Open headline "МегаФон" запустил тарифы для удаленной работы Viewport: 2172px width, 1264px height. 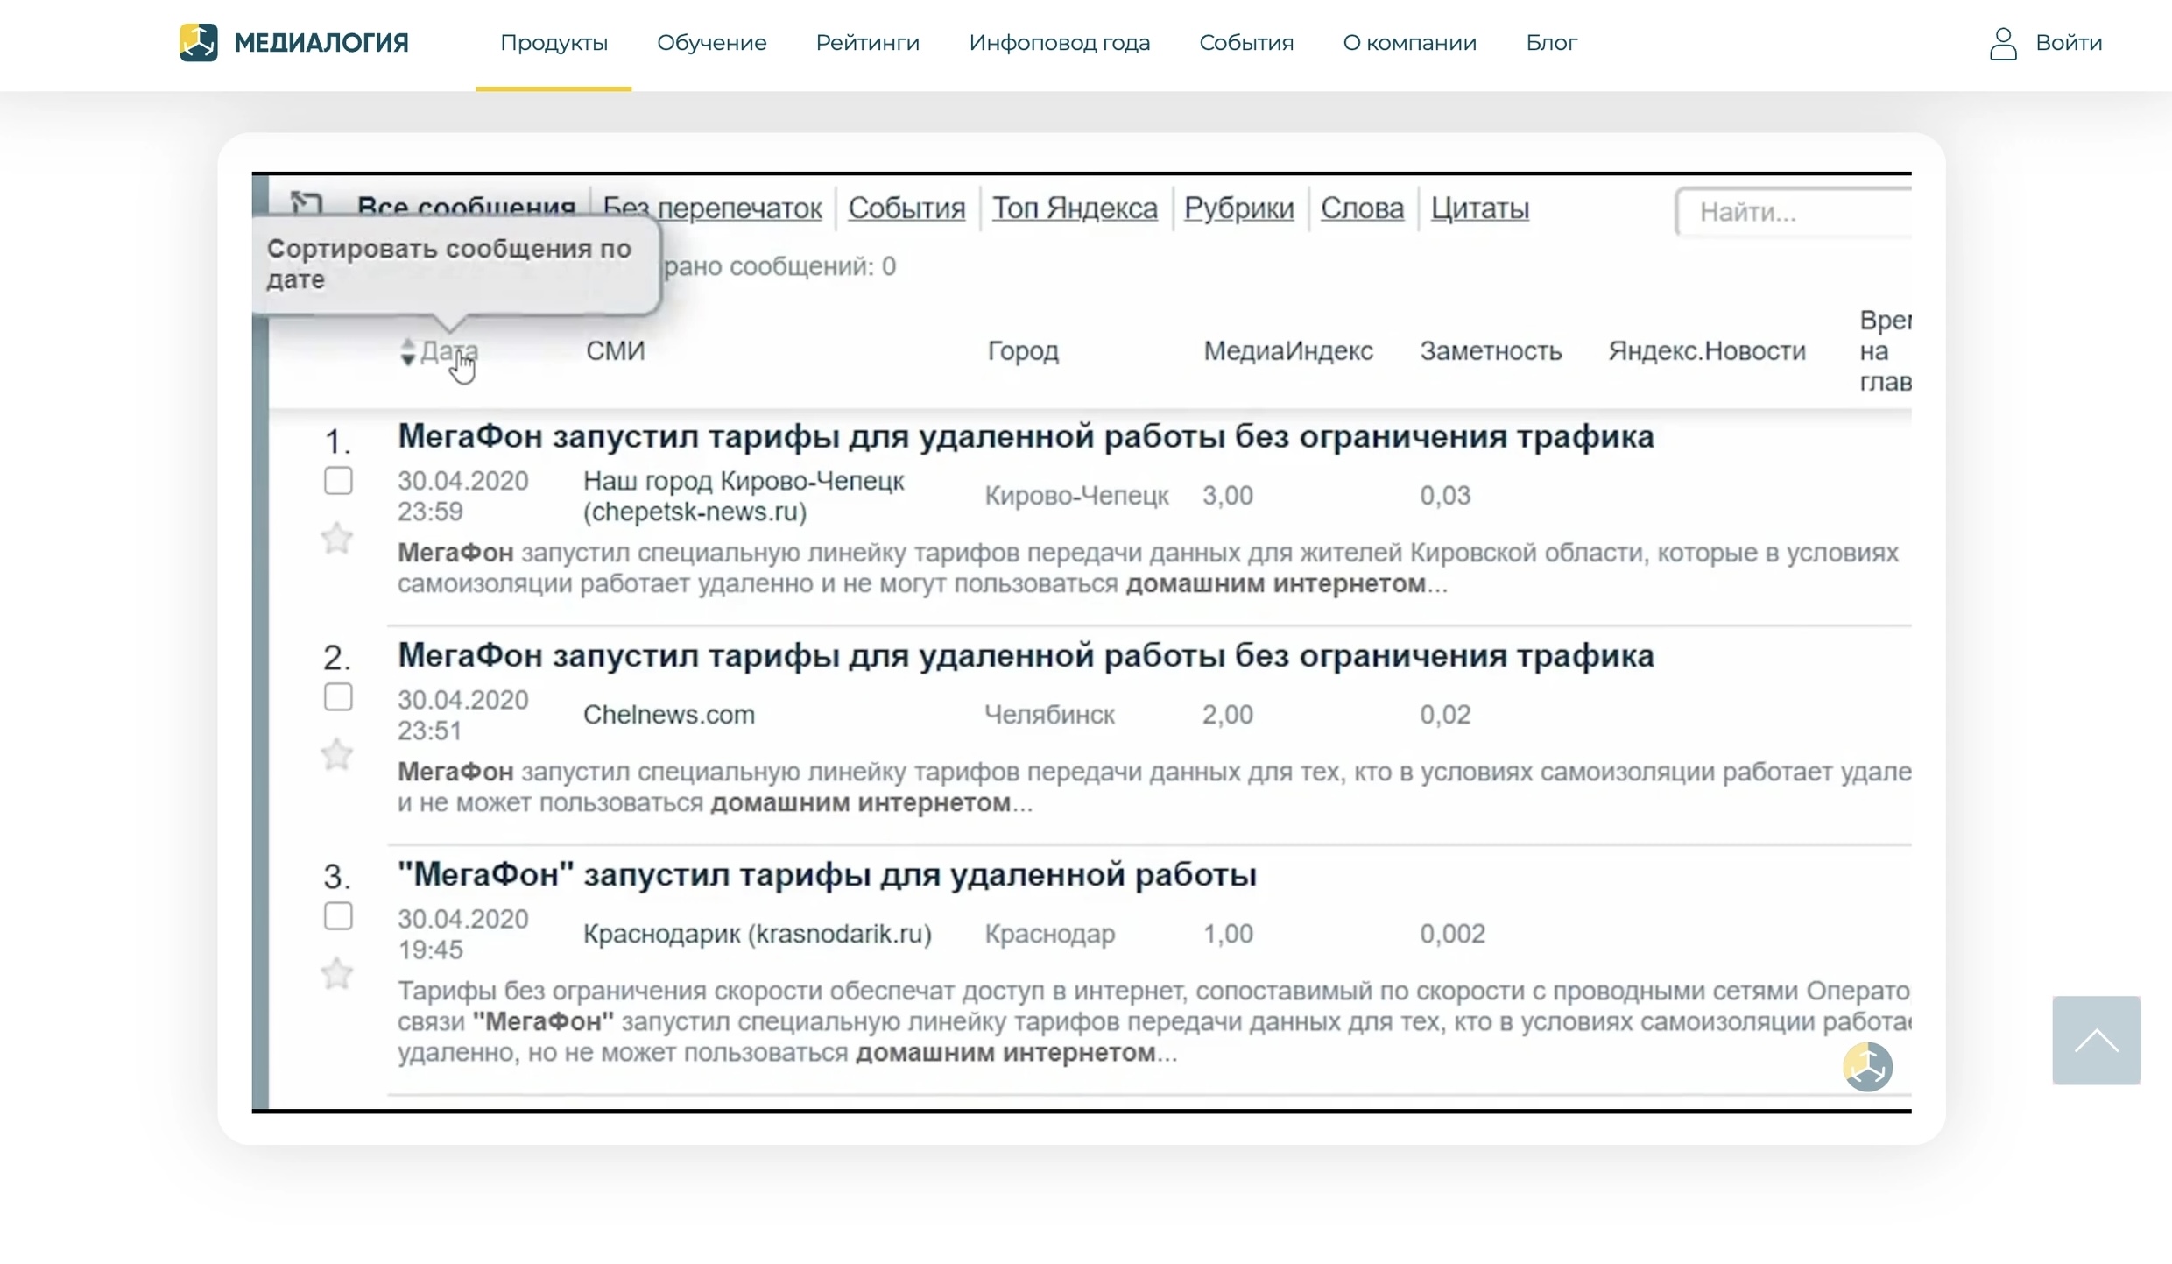[x=827, y=874]
